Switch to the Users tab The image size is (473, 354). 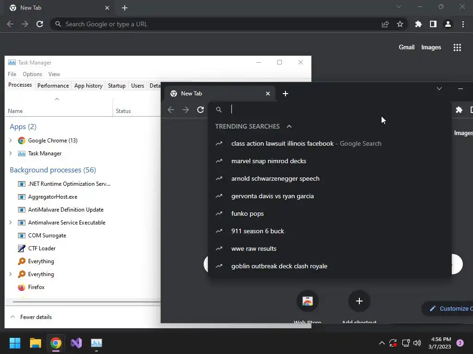point(138,86)
